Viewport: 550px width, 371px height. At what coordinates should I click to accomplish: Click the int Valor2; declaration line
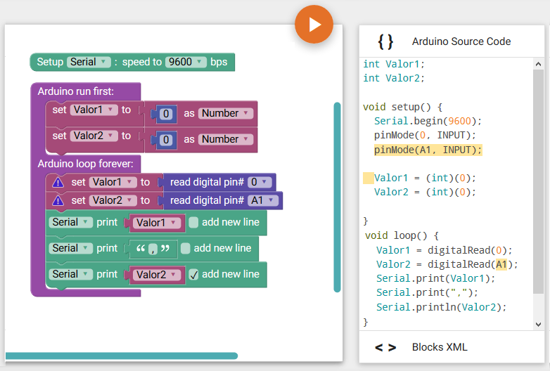[394, 78]
